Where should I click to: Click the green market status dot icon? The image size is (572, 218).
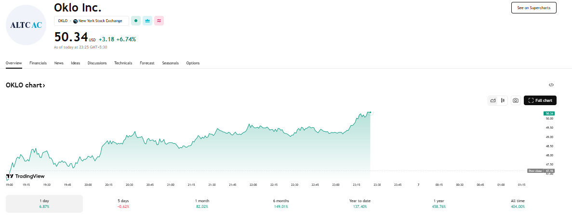click(136, 21)
